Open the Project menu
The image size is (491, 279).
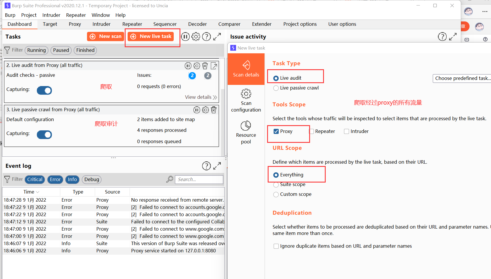(29, 15)
